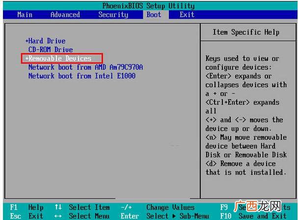Select Network boot from Intel E1000
Viewport: 298px width, 220px height.
point(82,76)
